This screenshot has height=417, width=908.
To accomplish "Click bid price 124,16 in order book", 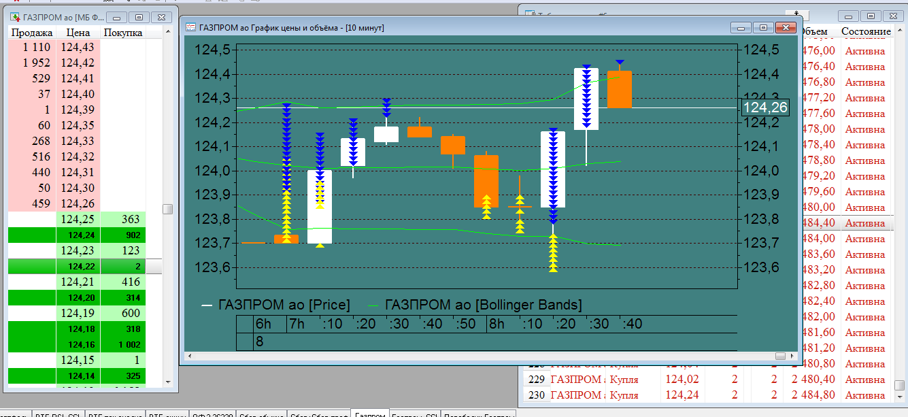I will point(78,345).
